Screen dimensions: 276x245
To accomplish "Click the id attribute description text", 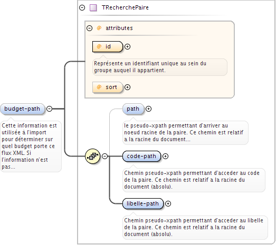I will point(150,67).
